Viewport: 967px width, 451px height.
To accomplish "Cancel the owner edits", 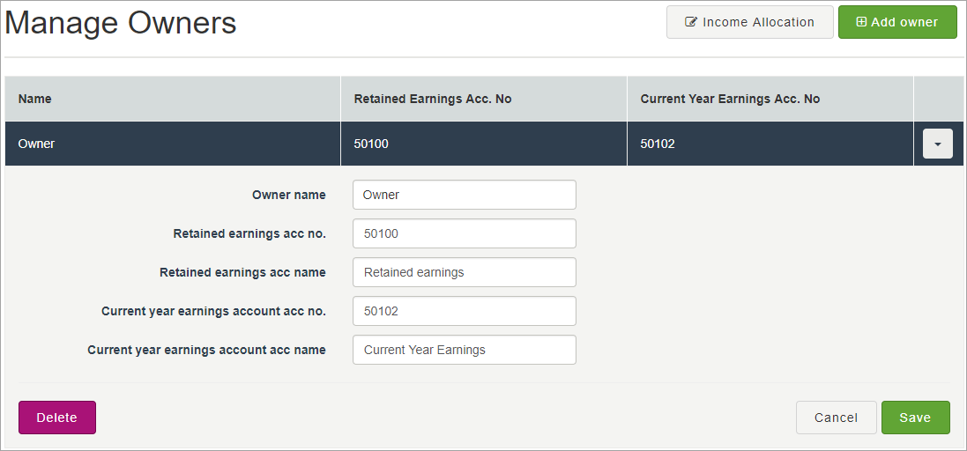I will 836,418.
